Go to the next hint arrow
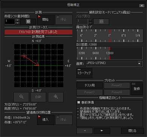This screenshot has width=147, height=137. (x=102, y=131)
